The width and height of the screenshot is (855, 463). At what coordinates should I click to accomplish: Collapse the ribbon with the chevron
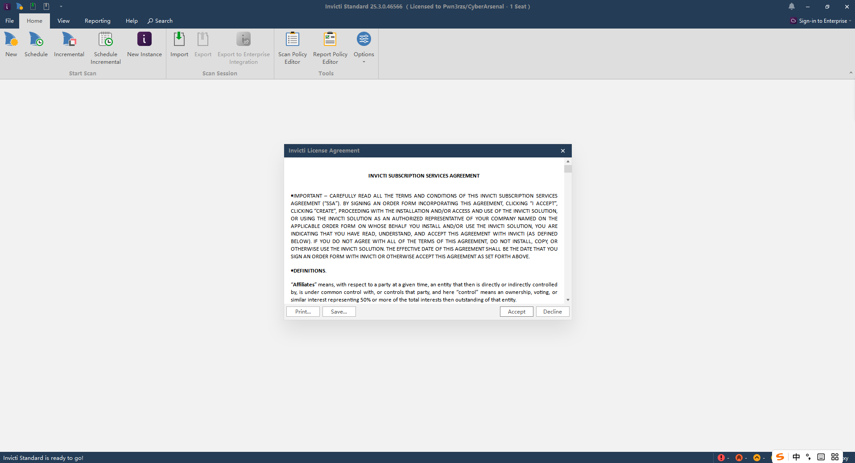(851, 72)
